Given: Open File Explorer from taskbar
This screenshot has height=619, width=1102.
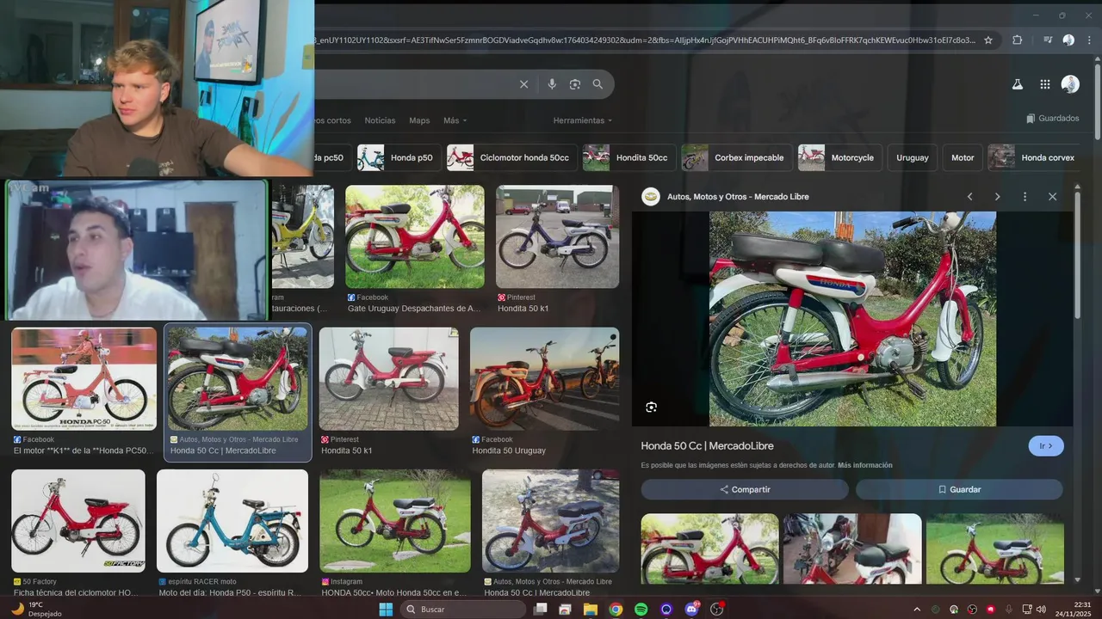Looking at the screenshot, I should pyautogui.click(x=591, y=609).
